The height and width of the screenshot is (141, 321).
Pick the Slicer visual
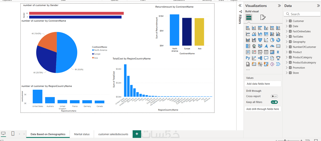tap(260, 52)
